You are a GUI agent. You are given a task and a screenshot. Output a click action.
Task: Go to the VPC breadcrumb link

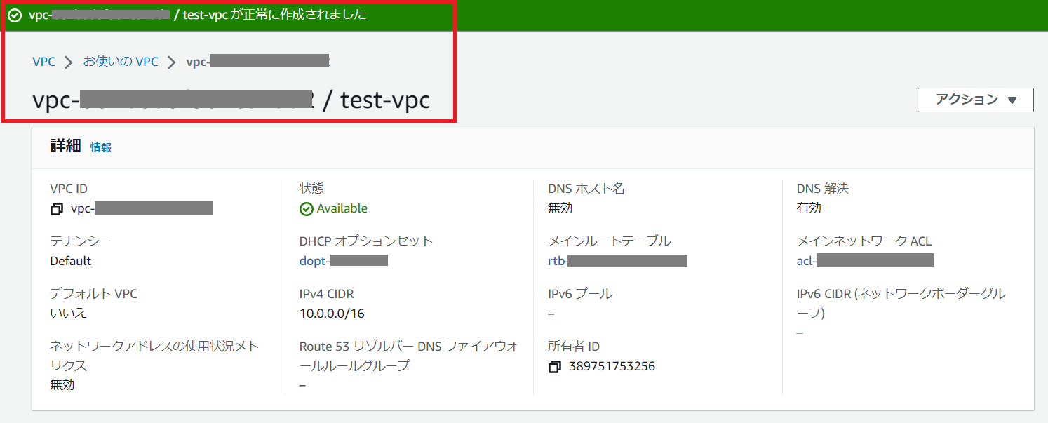tap(43, 62)
